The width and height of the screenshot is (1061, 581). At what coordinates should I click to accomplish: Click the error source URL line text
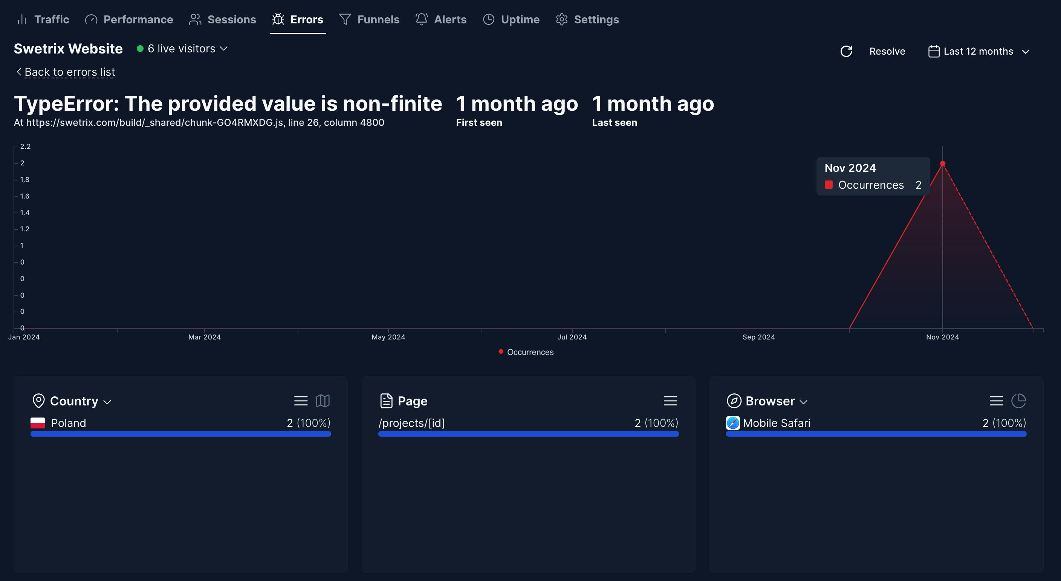(x=199, y=123)
